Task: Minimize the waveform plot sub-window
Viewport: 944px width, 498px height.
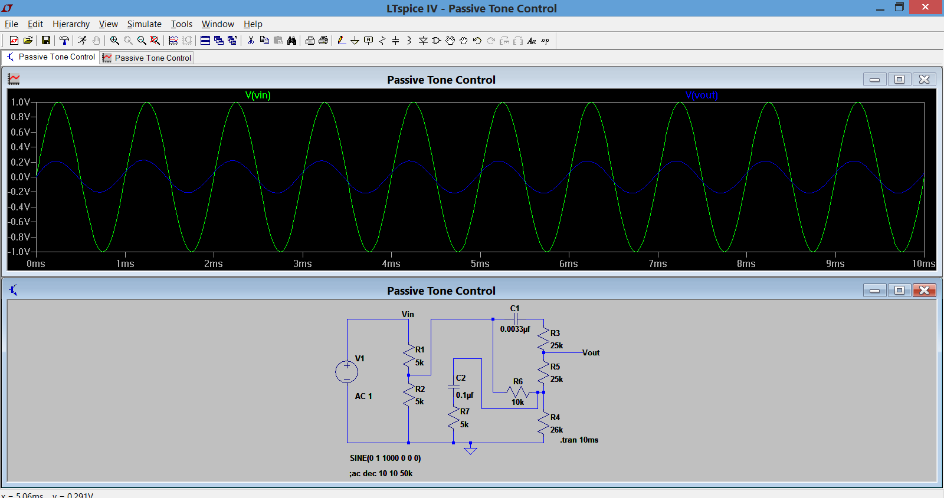Action: [874, 80]
